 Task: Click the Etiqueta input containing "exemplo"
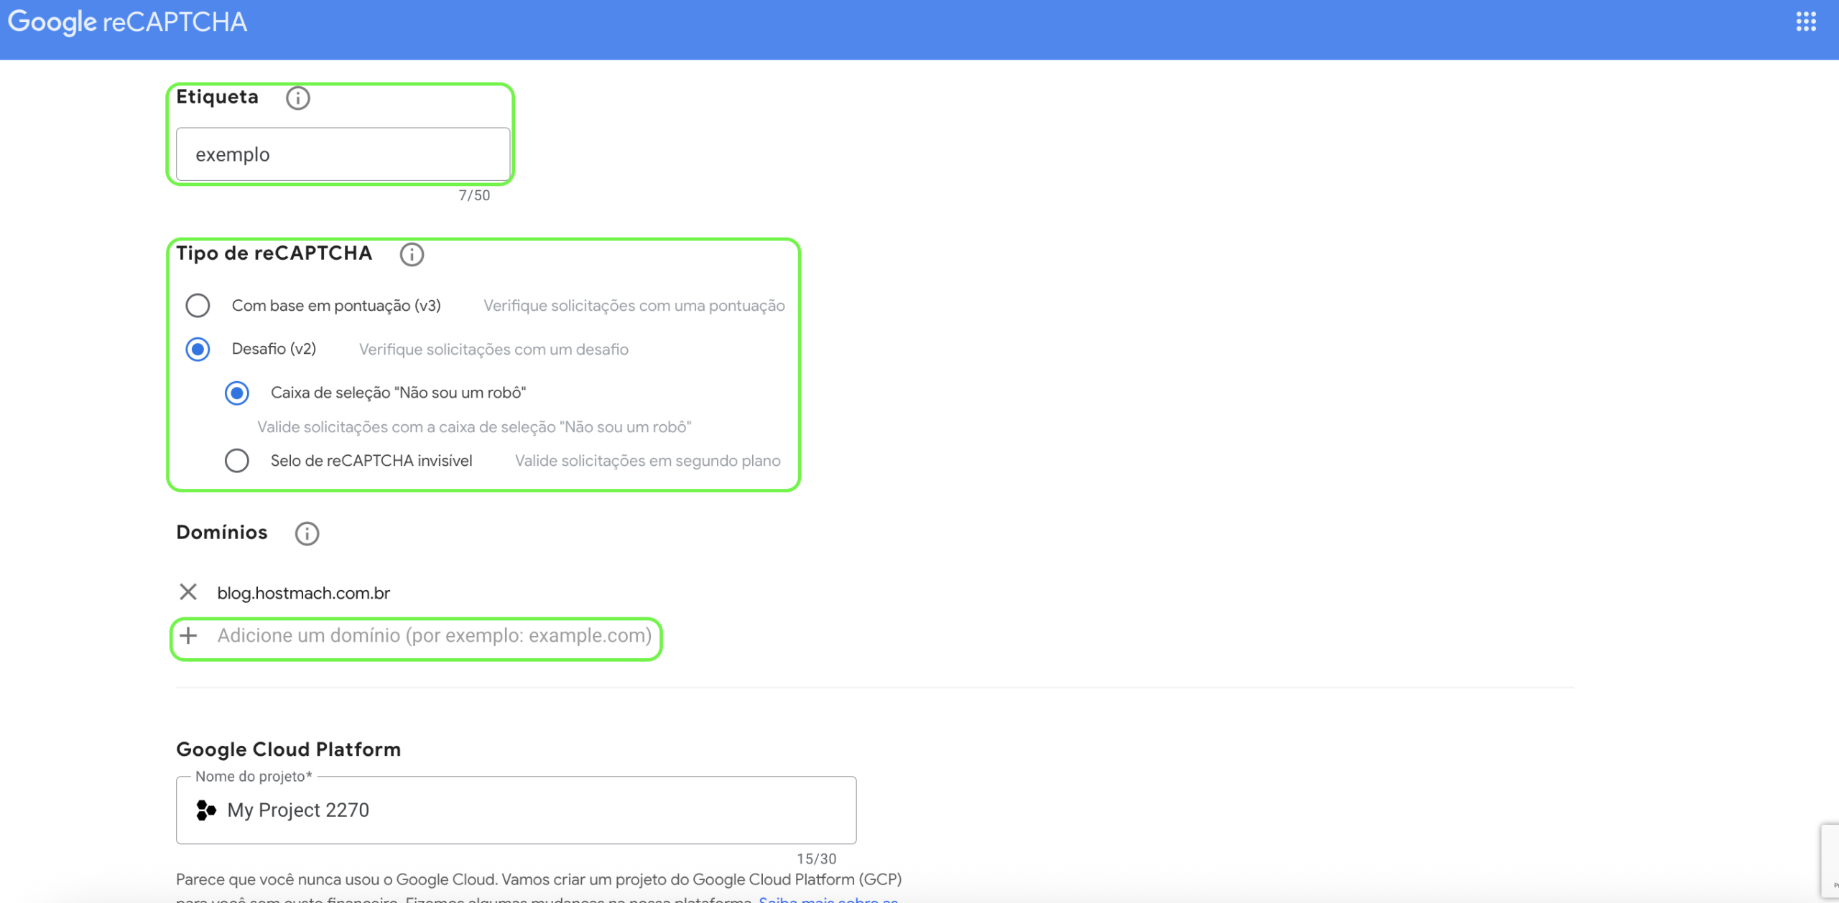[x=343, y=154]
